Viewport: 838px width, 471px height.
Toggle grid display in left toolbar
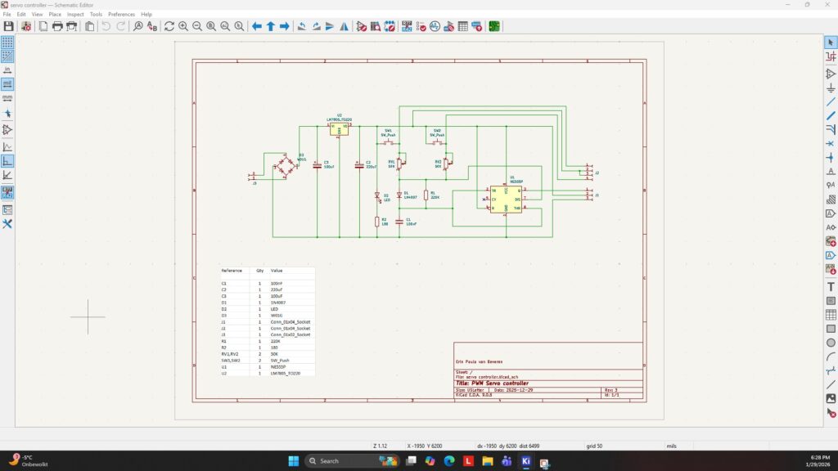point(7,42)
